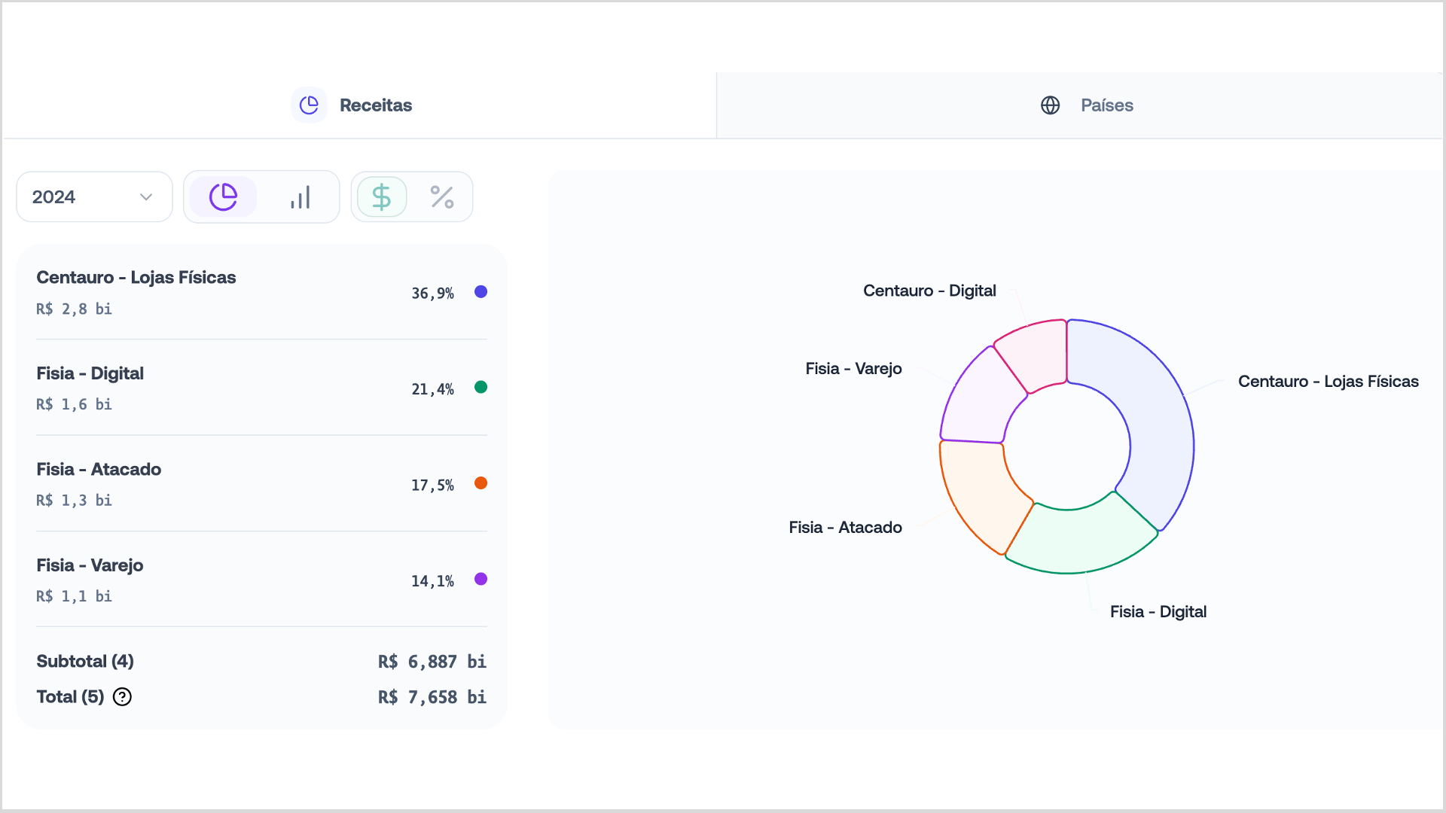Screen dimensions: 1446x813
Task: Click the pie chart icon beside Receitas
Action: 309,105
